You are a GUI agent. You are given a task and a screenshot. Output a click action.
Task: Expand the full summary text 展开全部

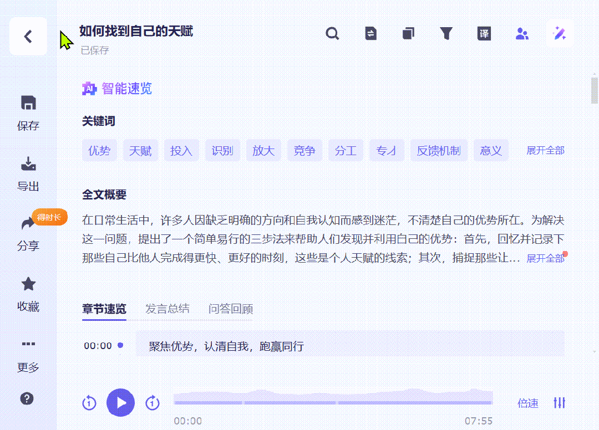click(x=544, y=258)
